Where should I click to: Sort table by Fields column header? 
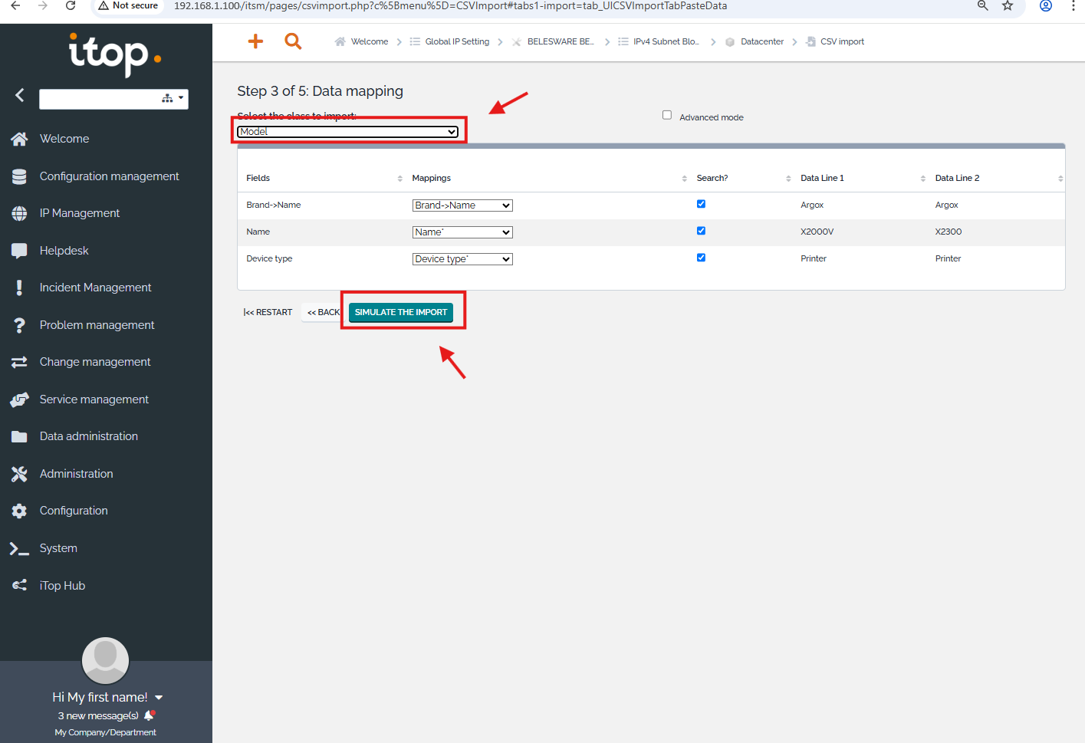tap(258, 178)
